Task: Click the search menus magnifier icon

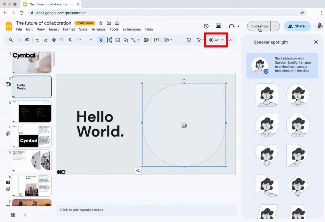Action: (x=11, y=40)
